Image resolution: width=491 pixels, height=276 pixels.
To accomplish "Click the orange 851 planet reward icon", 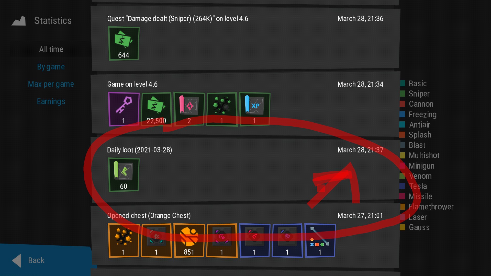I will (x=189, y=240).
